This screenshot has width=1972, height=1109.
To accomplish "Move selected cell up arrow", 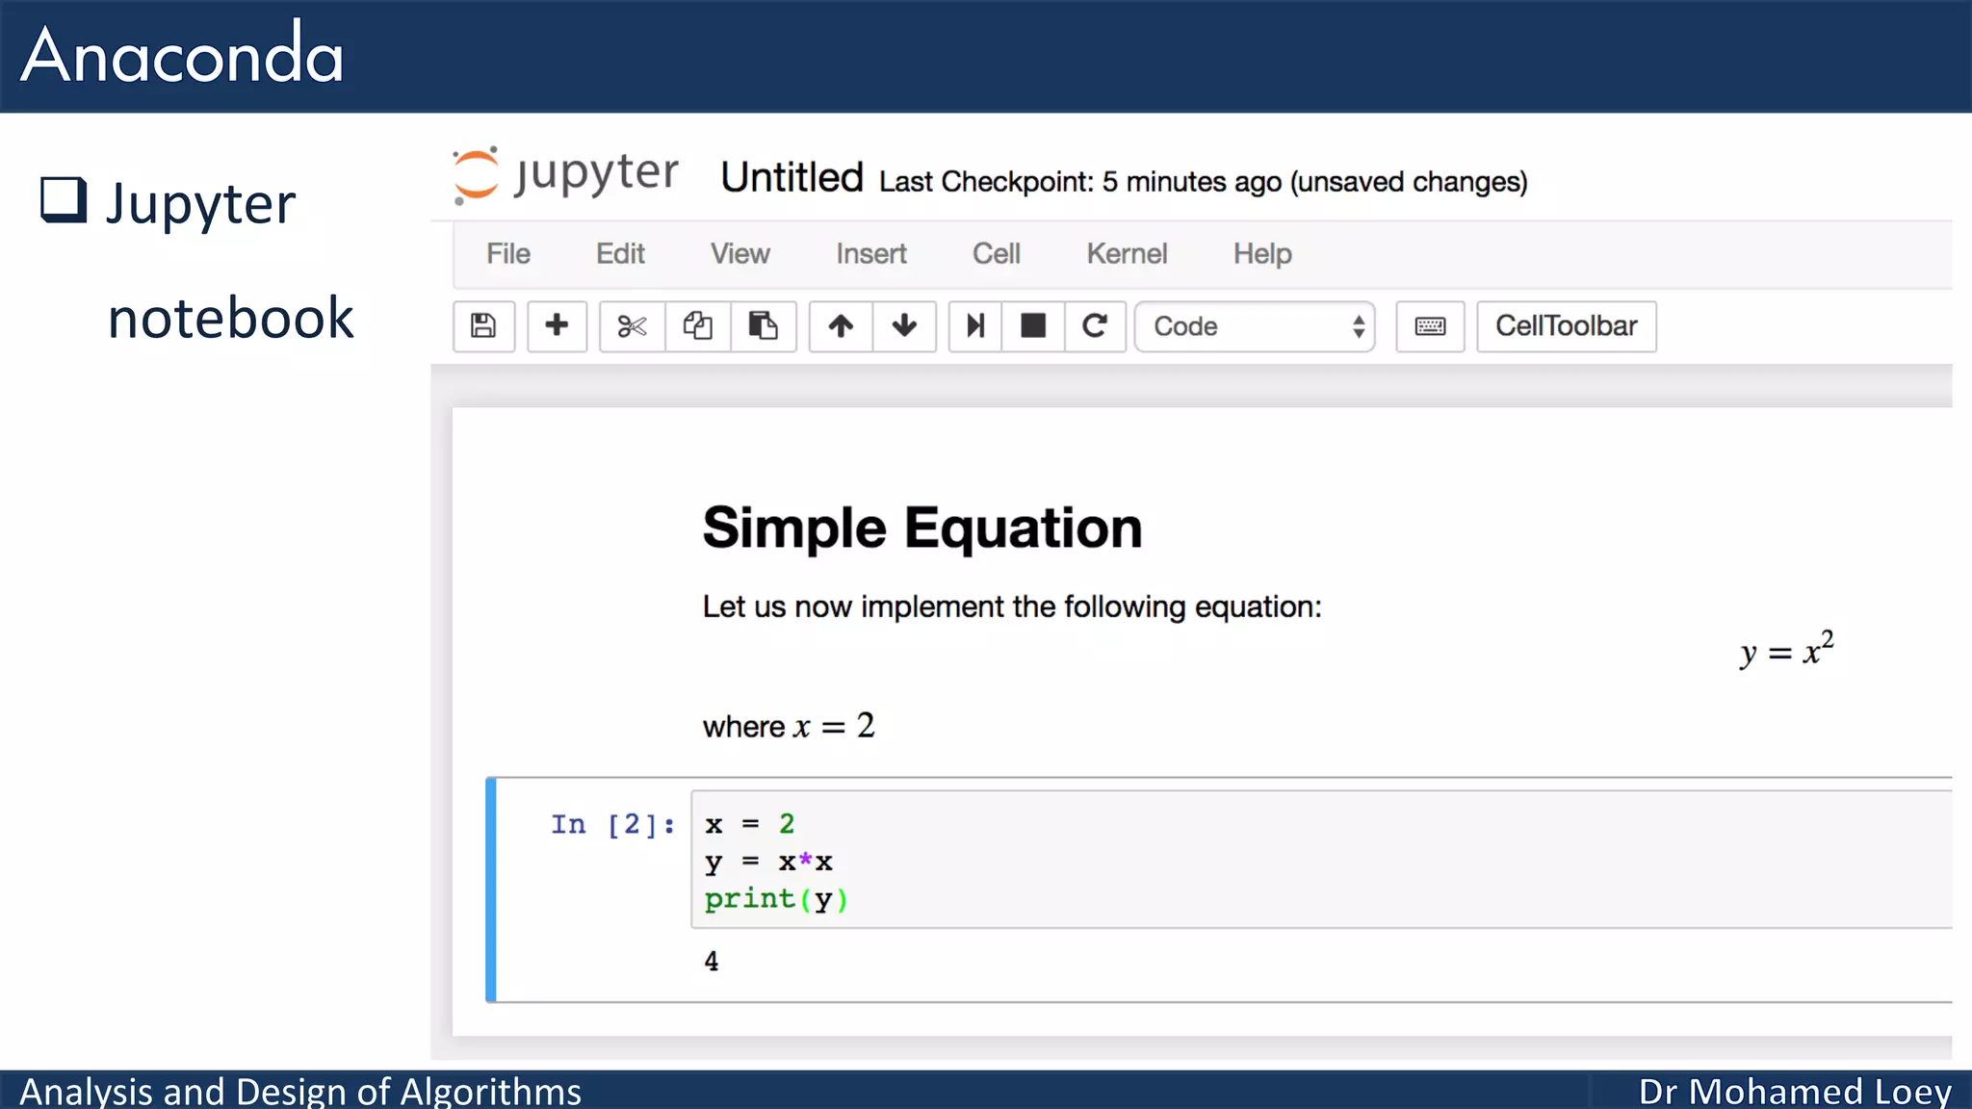I will (841, 326).
